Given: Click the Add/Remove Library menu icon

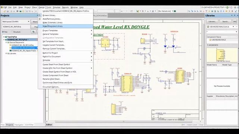Looking at the screenshot, I should pyautogui.click(x=40, y=19).
